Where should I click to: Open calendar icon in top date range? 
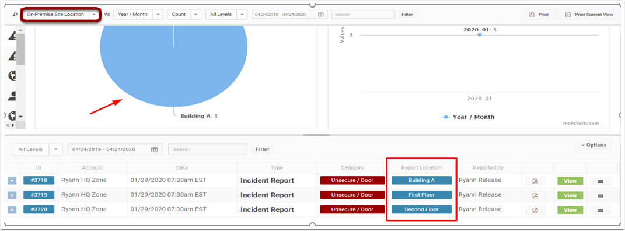point(320,15)
